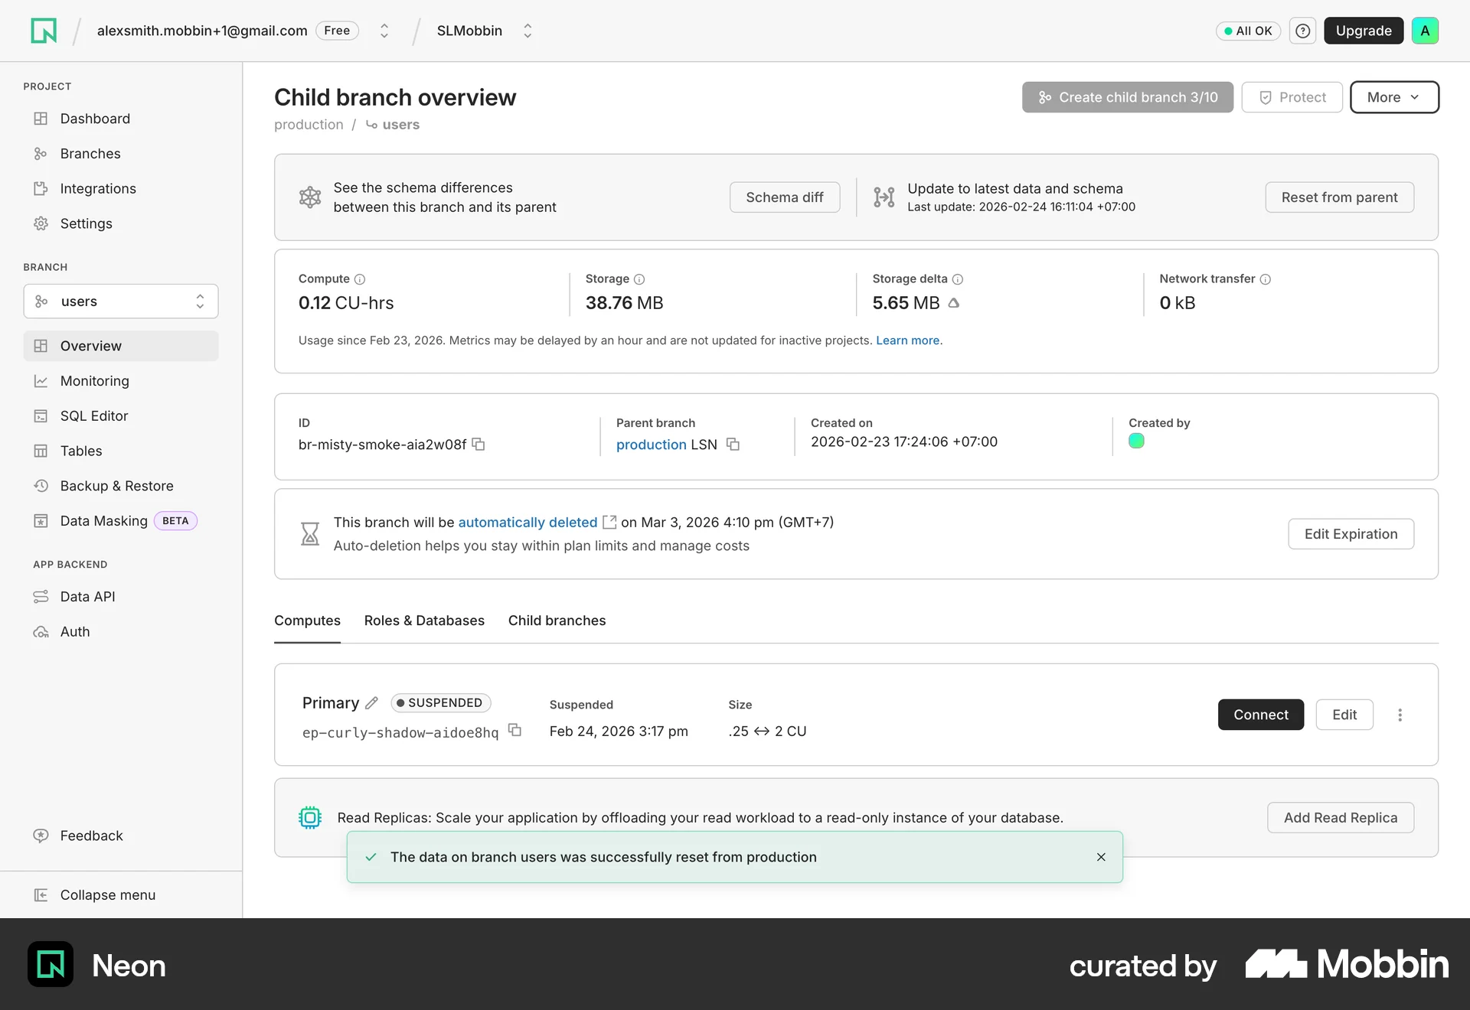
Task: Open the SQL Editor
Action: [121, 416]
